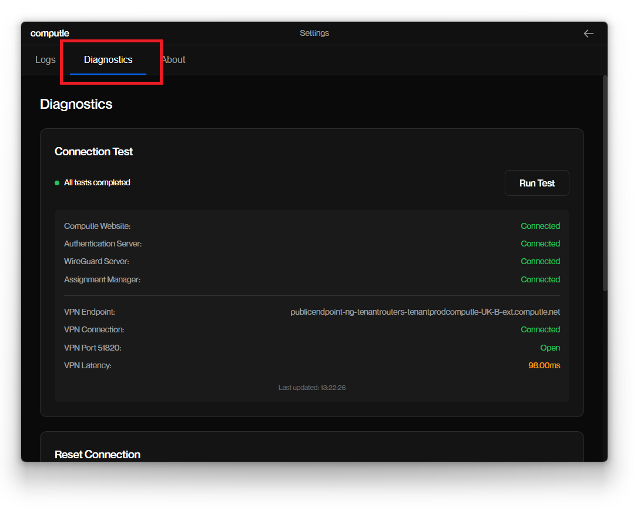Switch to the Logs tab
Image resolution: width=634 pixels, height=510 pixels.
coord(45,60)
